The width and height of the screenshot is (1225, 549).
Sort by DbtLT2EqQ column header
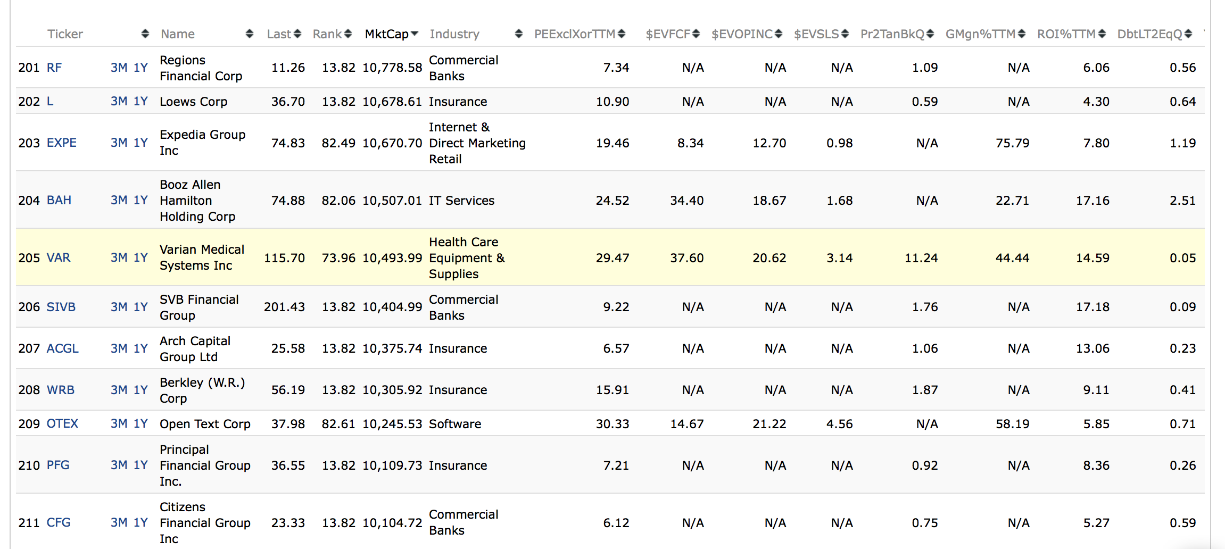(x=1149, y=34)
